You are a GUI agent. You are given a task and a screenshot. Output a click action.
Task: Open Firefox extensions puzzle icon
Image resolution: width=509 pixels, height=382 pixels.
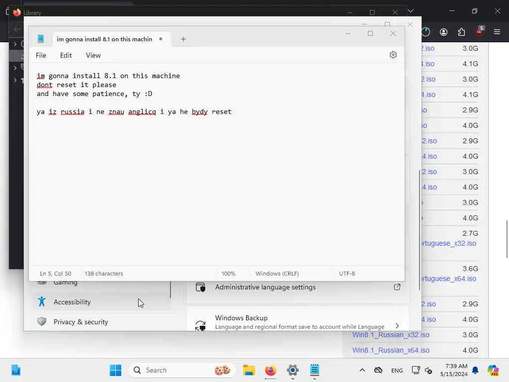[461, 32]
